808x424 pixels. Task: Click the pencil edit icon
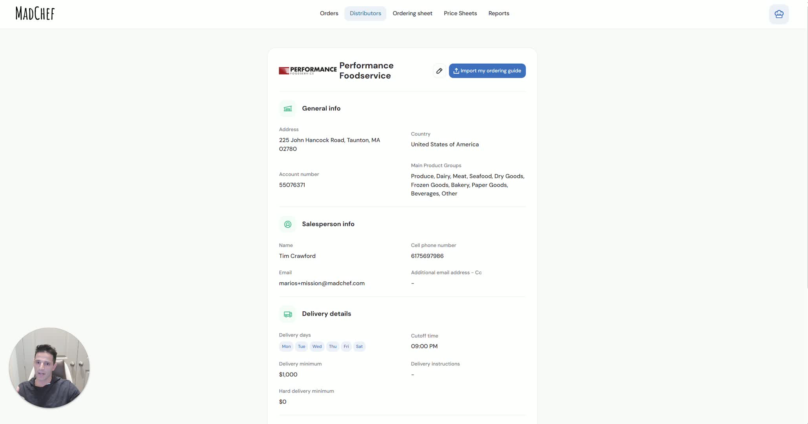[439, 71]
